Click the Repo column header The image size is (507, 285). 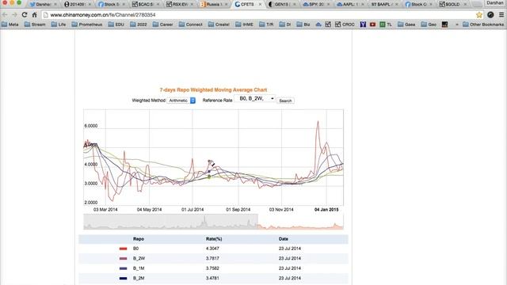tap(139, 239)
